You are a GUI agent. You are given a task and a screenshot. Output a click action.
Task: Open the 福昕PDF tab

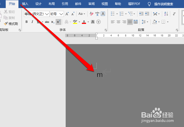134,4
